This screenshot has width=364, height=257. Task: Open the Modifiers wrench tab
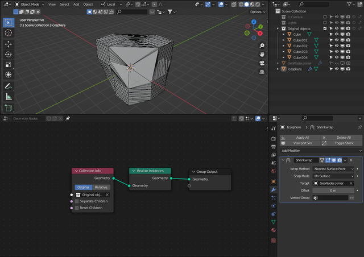coord(274,190)
